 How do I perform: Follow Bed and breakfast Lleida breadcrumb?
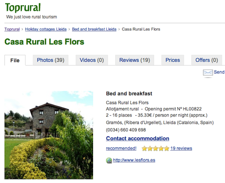[x=94, y=29]
